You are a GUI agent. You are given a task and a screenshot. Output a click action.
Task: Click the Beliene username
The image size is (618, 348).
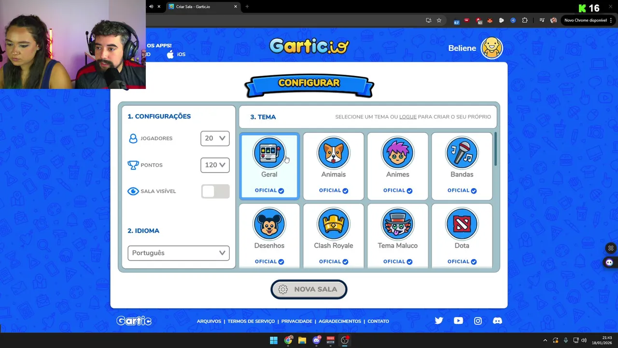[462, 48]
